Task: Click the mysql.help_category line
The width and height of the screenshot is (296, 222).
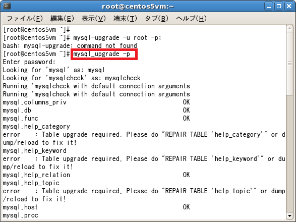Action: point(36,127)
